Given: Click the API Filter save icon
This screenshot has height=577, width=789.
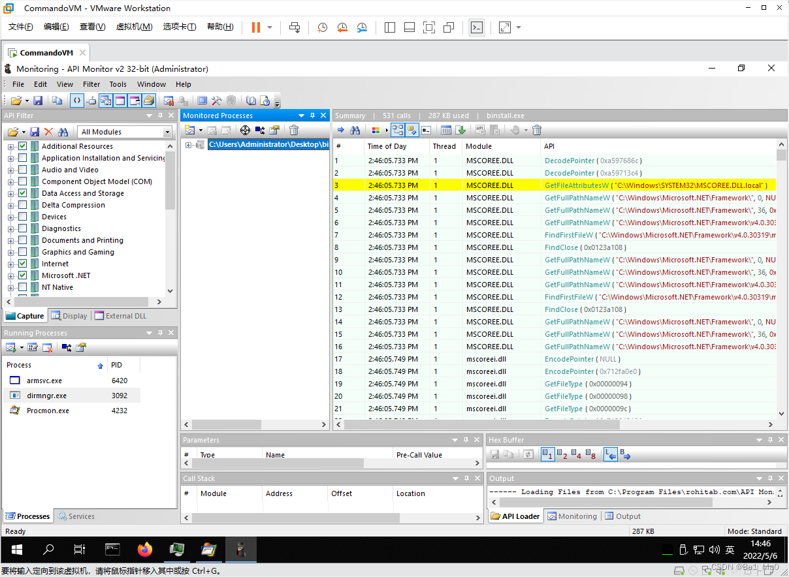Looking at the screenshot, I should 35,132.
